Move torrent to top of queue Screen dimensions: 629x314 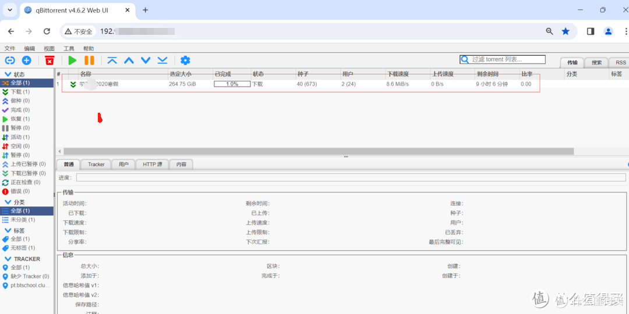(x=112, y=60)
